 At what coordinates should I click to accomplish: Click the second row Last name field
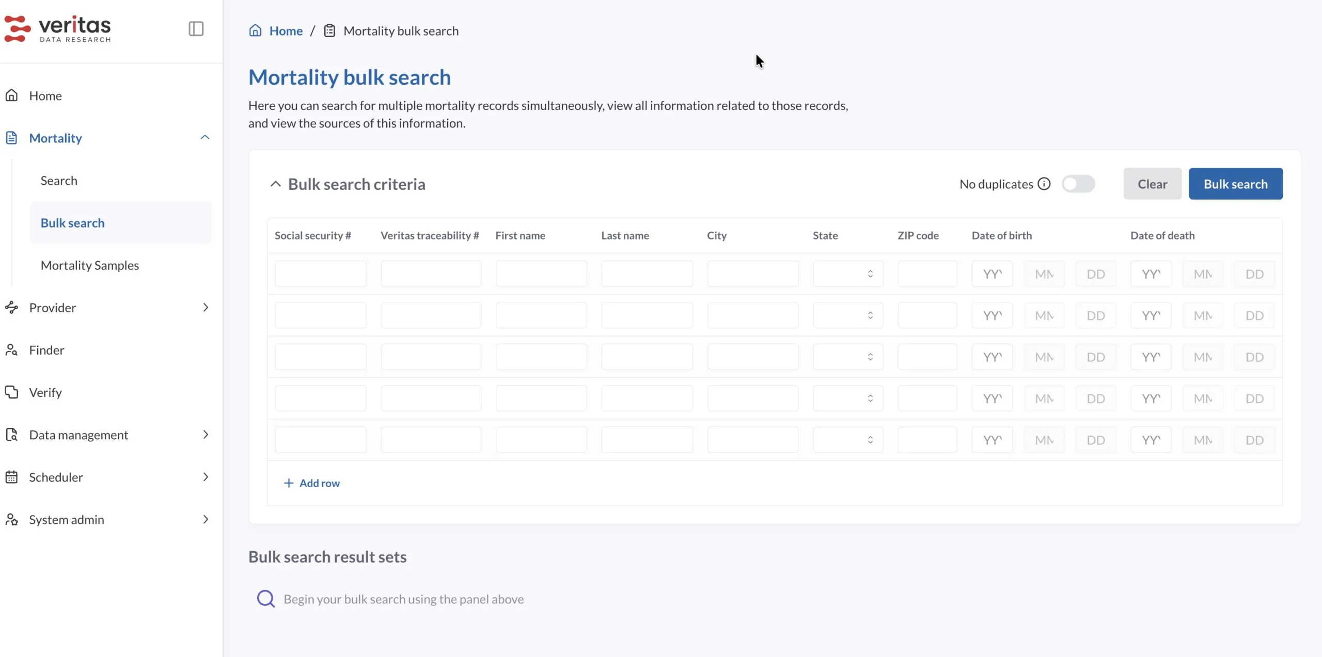[x=647, y=315]
